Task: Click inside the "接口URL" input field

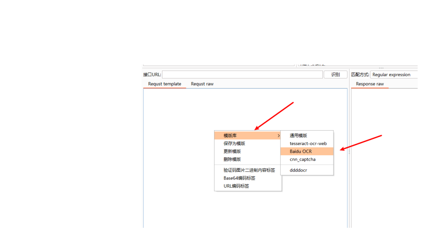Action: pyautogui.click(x=242, y=74)
